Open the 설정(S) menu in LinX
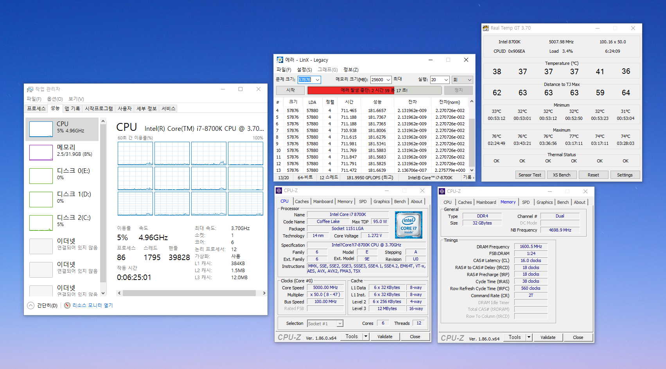This screenshot has width=666, height=369. (x=304, y=70)
